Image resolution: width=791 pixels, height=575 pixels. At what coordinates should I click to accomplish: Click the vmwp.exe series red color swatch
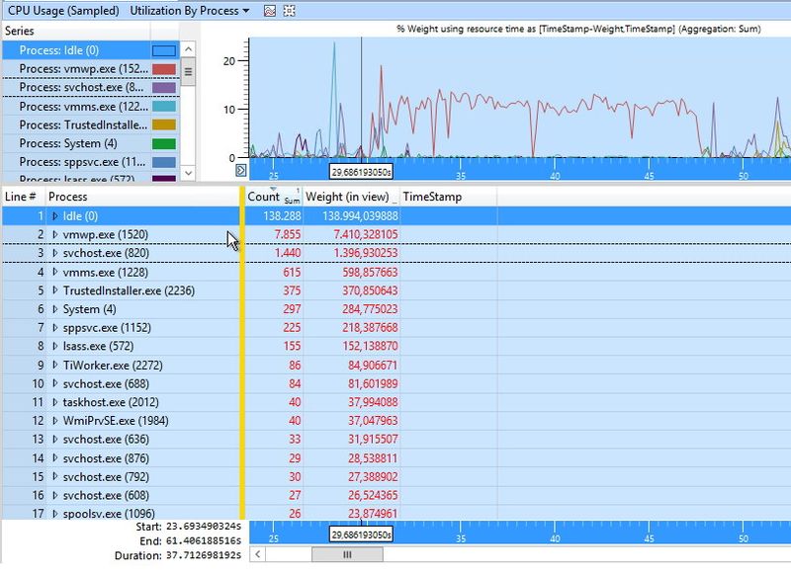point(164,69)
